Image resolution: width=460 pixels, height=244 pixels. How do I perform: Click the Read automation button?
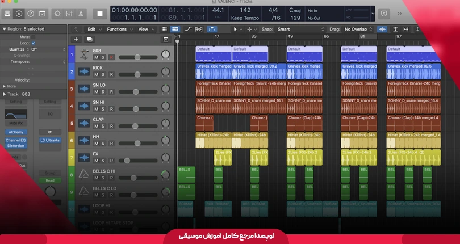click(x=50, y=180)
